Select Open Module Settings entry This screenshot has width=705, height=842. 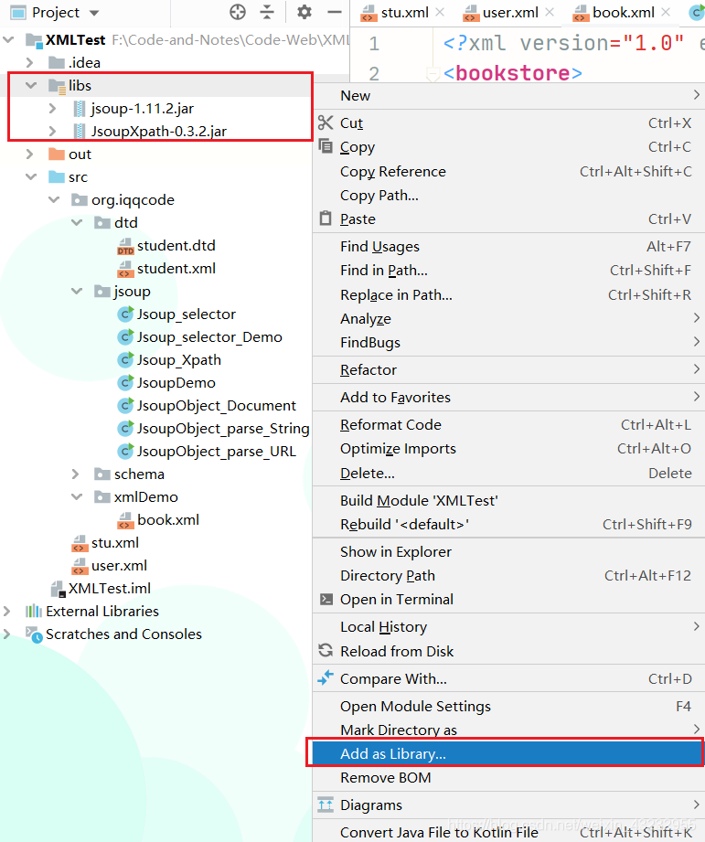508,706
